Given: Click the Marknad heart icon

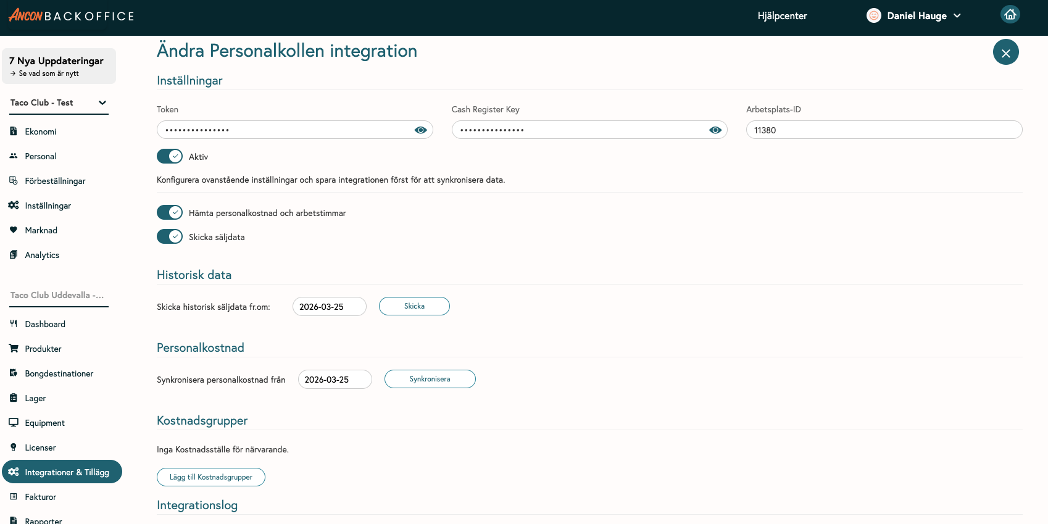Looking at the screenshot, I should click(14, 230).
